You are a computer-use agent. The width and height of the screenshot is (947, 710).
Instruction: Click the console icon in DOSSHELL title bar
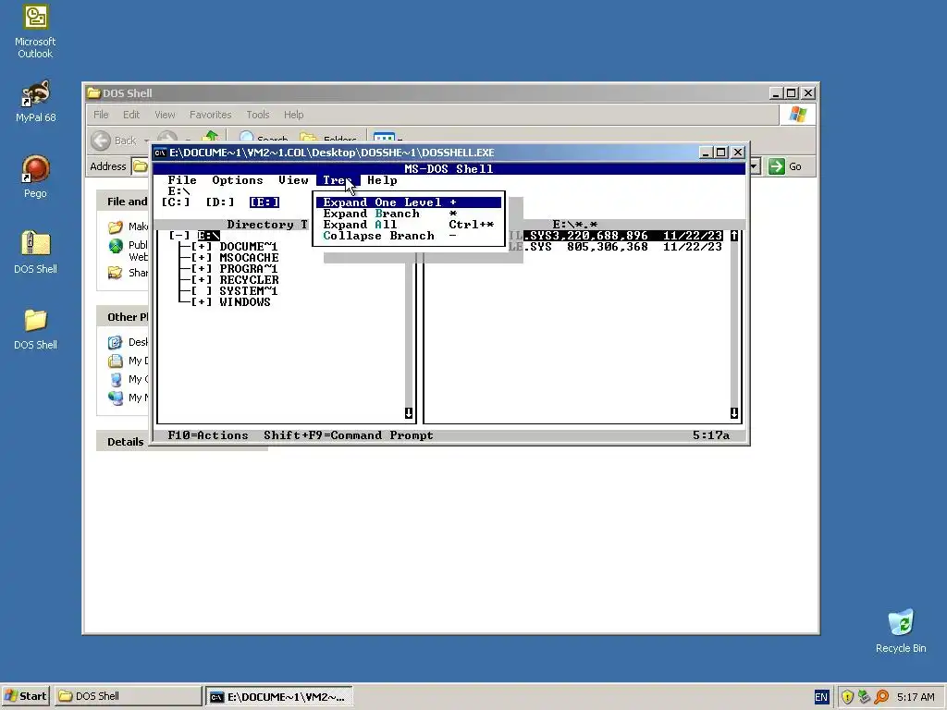tap(160, 153)
